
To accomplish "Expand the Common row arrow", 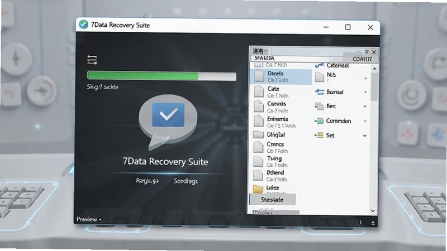I will (365, 121).
